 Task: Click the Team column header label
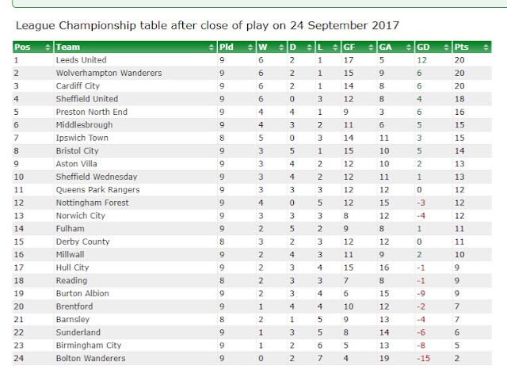(68, 47)
